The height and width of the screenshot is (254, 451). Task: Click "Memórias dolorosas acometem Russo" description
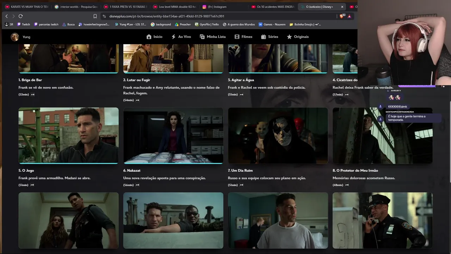coord(364,178)
